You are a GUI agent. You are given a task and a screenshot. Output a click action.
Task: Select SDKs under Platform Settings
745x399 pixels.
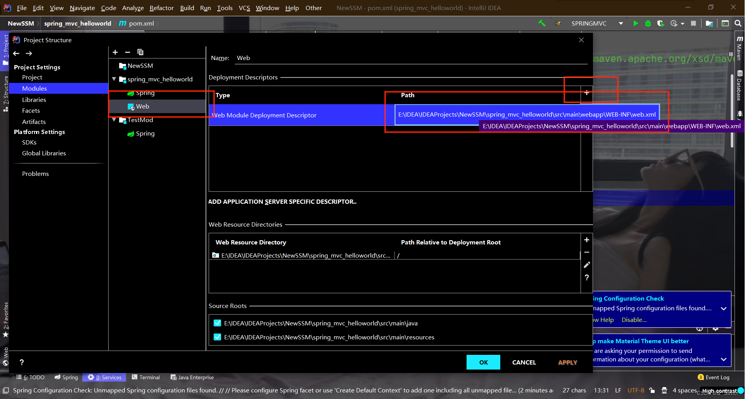click(29, 142)
